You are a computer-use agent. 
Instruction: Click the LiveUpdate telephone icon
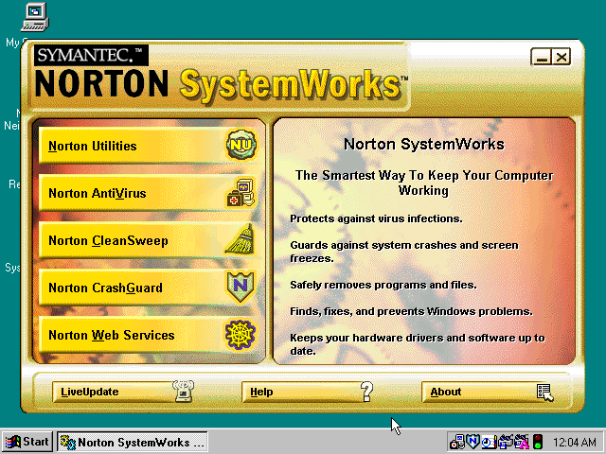tap(183, 391)
